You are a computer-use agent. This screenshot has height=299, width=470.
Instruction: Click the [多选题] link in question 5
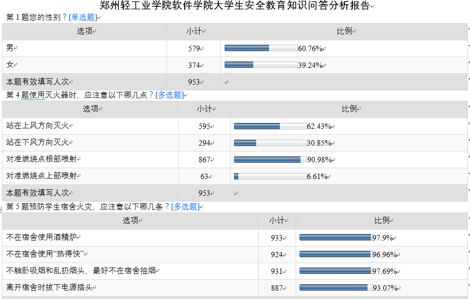point(185,207)
